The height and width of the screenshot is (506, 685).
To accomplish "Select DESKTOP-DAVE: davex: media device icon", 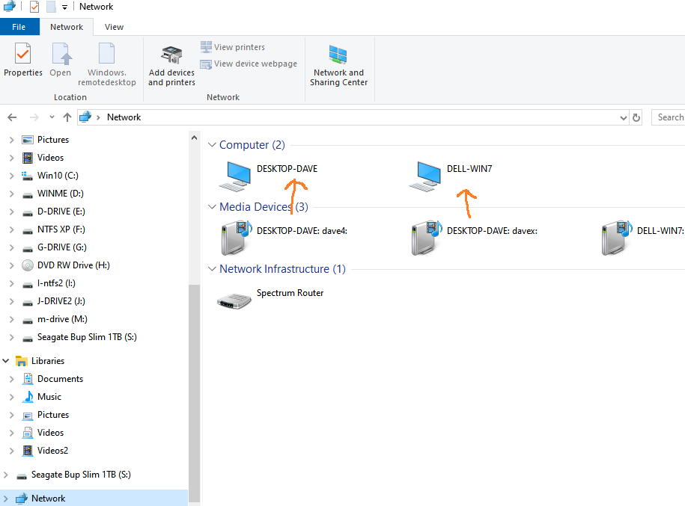I will coord(427,238).
